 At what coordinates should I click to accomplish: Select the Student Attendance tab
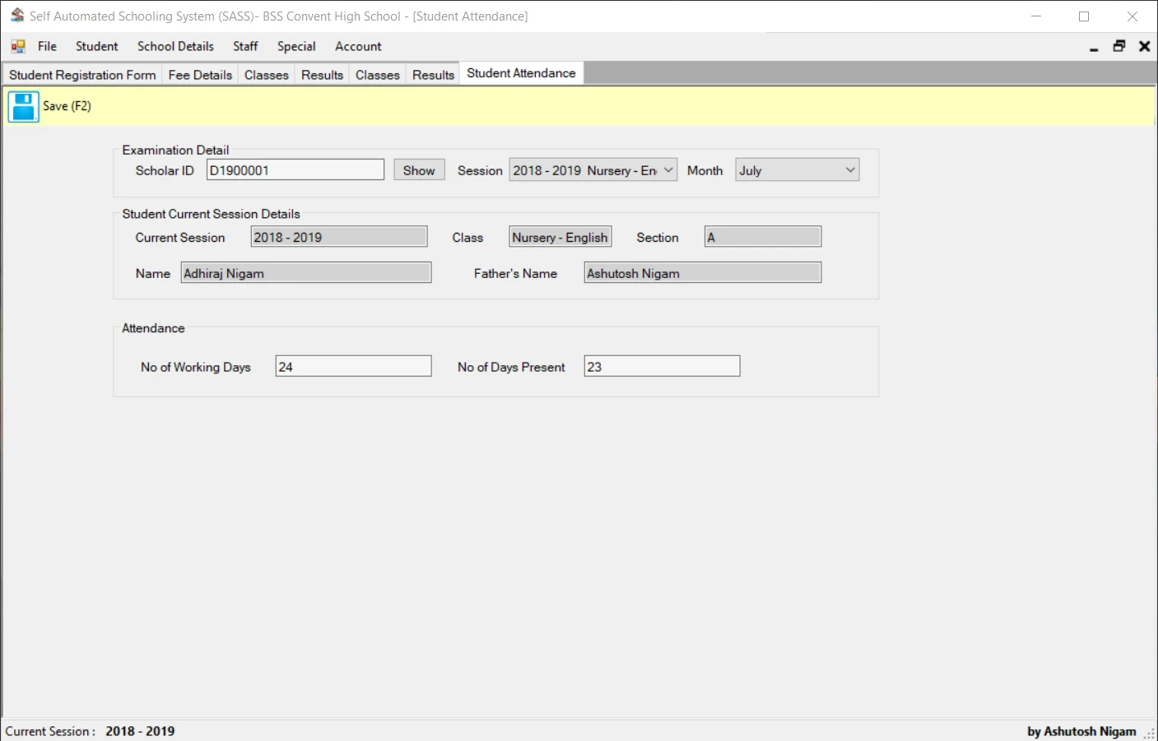coord(521,72)
